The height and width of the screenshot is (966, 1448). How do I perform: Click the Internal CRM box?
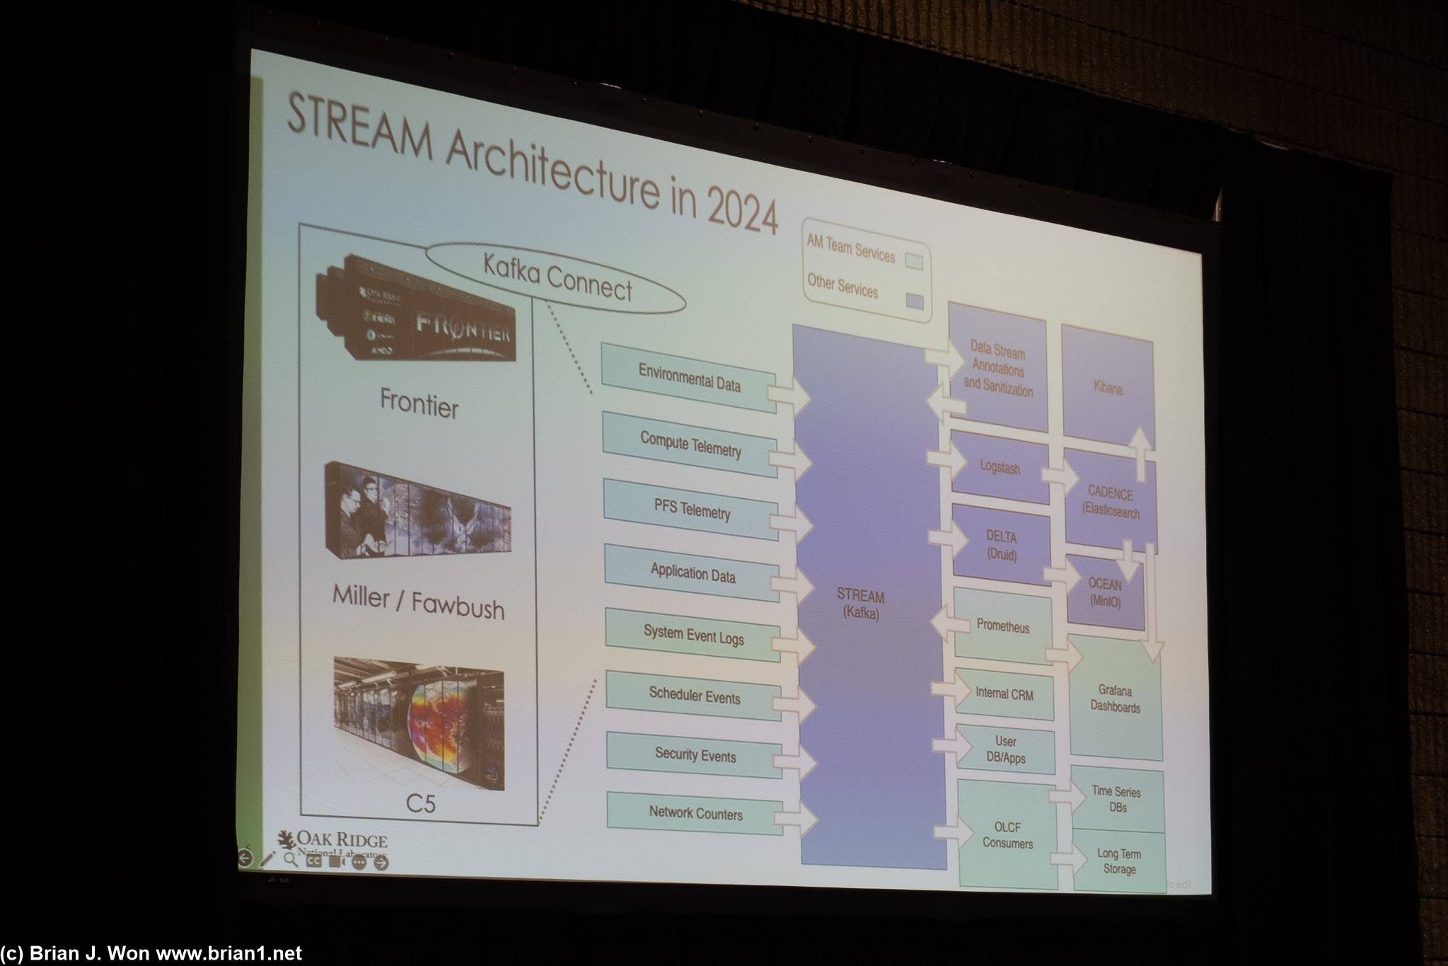coord(1004,694)
